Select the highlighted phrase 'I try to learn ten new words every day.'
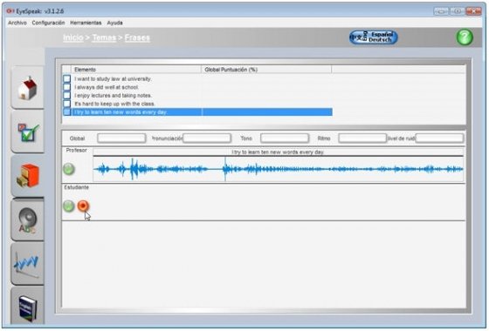 121,112
